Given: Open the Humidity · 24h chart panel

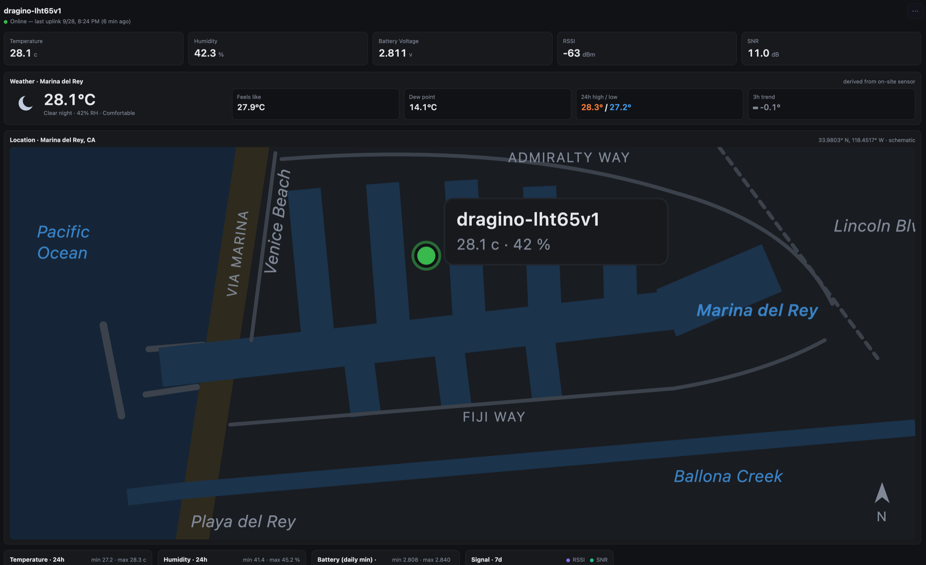Looking at the screenshot, I should [x=231, y=558].
